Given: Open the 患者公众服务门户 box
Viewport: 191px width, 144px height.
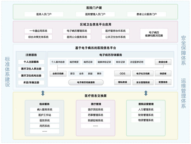Looking at the screenshot, I should point(146,14).
